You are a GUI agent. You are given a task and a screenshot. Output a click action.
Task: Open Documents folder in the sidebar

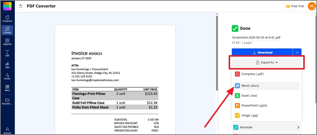[x=7, y=101]
